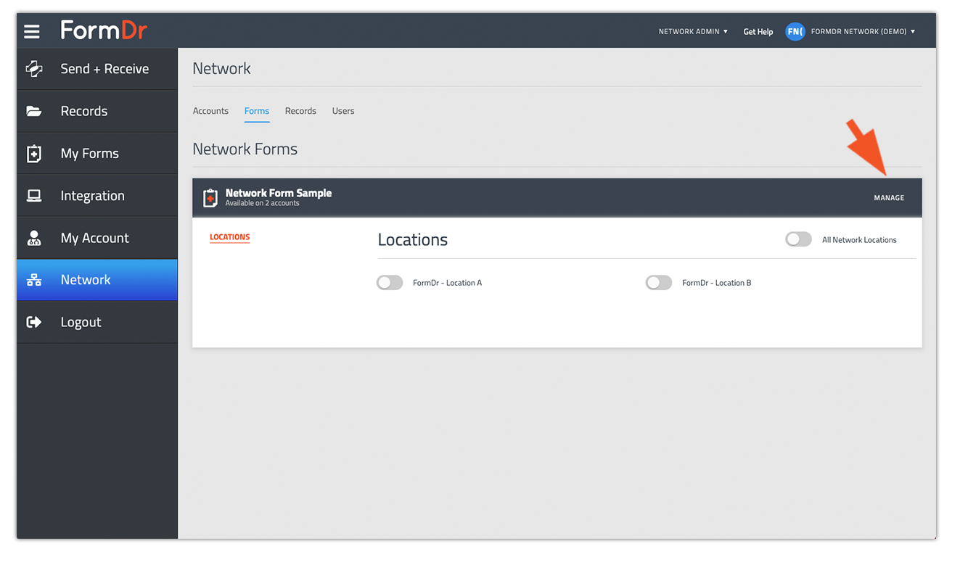
Task: Open the hamburger menu icon
Action: click(31, 31)
